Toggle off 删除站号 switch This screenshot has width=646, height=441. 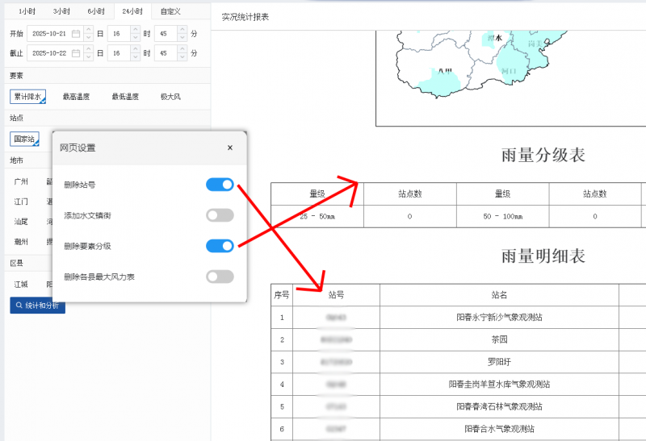click(x=220, y=185)
